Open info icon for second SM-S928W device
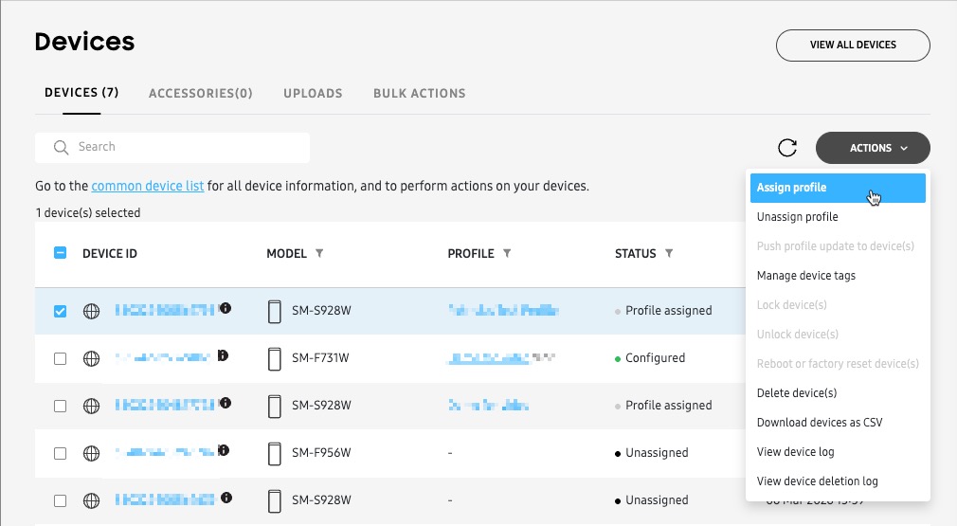The width and height of the screenshot is (957, 526). (x=226, y=403)
